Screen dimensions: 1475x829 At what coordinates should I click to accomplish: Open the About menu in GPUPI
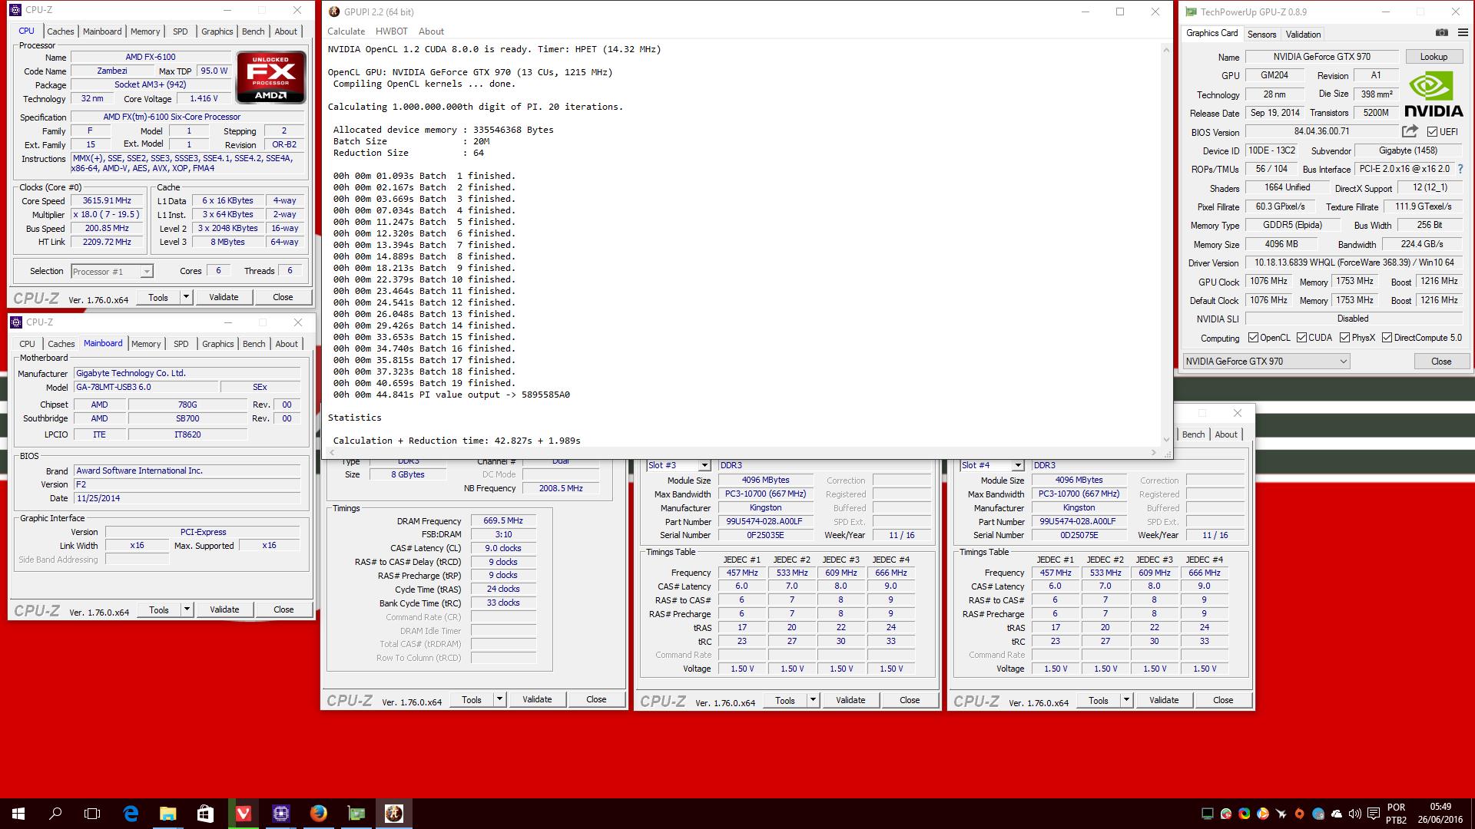(431, 31)
